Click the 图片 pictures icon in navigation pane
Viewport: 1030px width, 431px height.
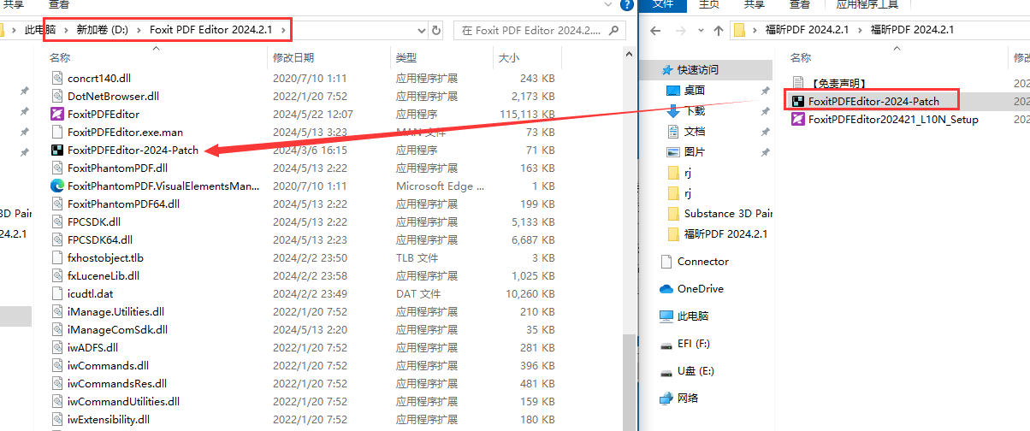pyautogui.click(x=672, y=151)
